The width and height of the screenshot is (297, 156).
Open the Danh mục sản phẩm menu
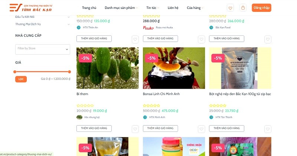click(121, 8)
